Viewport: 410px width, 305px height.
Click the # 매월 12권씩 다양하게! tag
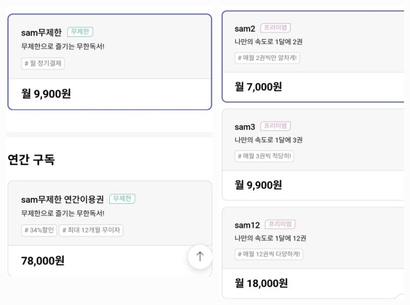(x=269, y=254)
